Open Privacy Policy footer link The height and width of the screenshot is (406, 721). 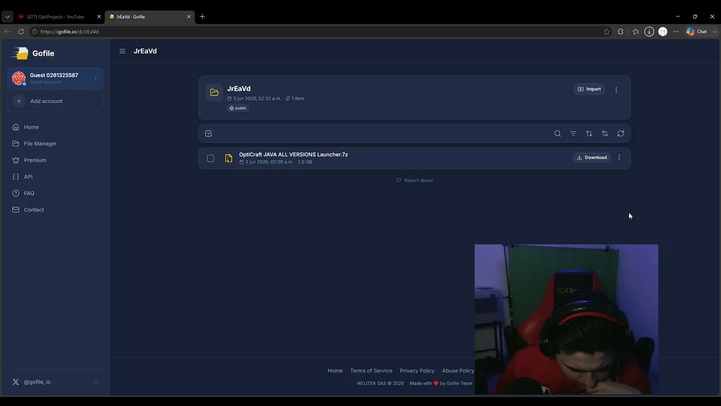417,370
